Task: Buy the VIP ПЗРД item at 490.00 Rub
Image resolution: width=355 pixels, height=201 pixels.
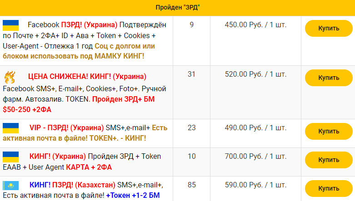Action: coord(329,132)
